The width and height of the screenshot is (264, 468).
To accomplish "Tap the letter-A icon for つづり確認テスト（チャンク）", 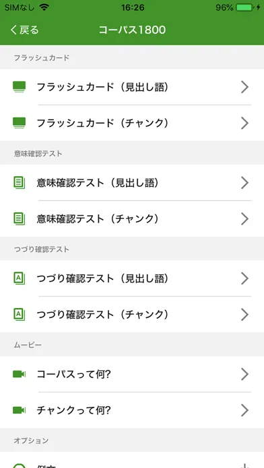I will tap(19, 314).
